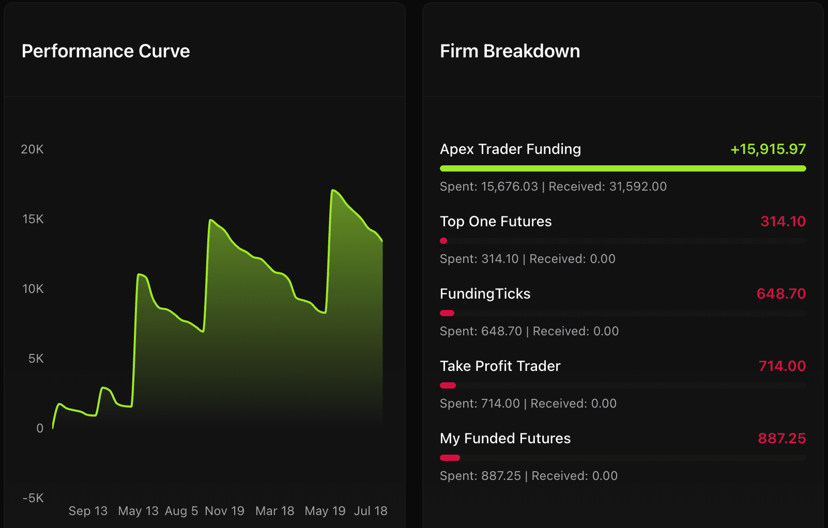The width and height of the screenshot is (828, 528).
Task: Click the Apex Trader Funding profit progress bar
Action: point(622,168)
